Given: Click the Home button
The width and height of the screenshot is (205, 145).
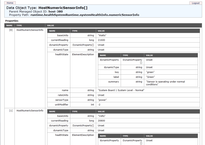Looking at the screenshot, I should coord(10,3).
